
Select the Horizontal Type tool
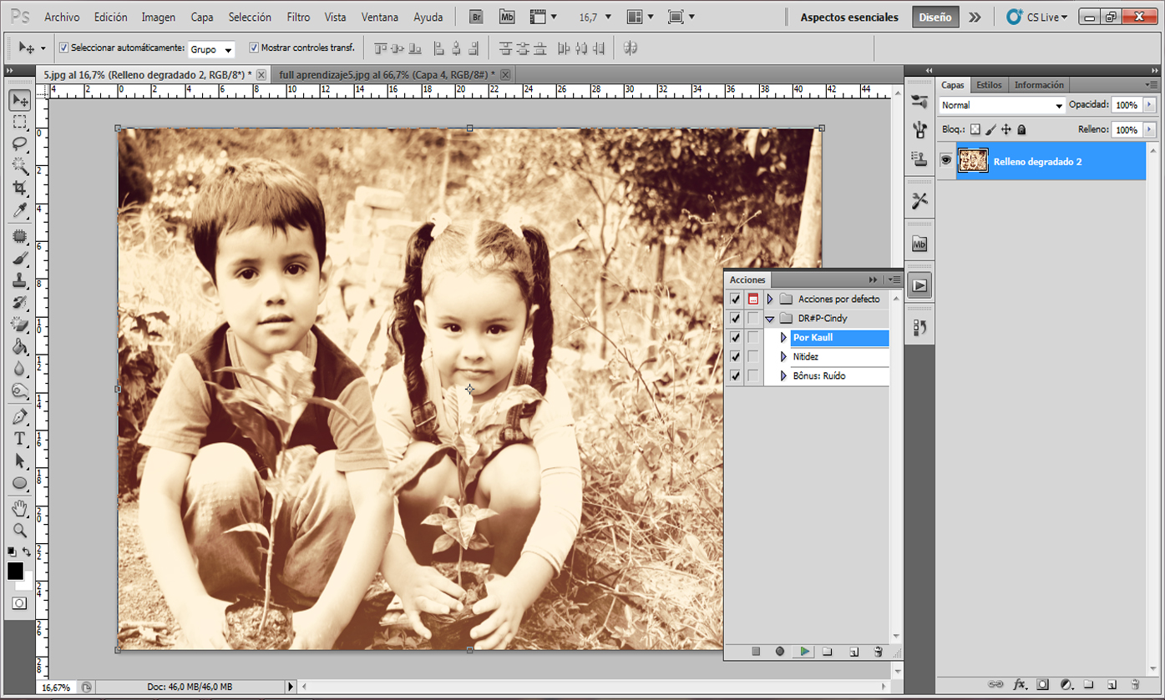click(x=20, y=439)
